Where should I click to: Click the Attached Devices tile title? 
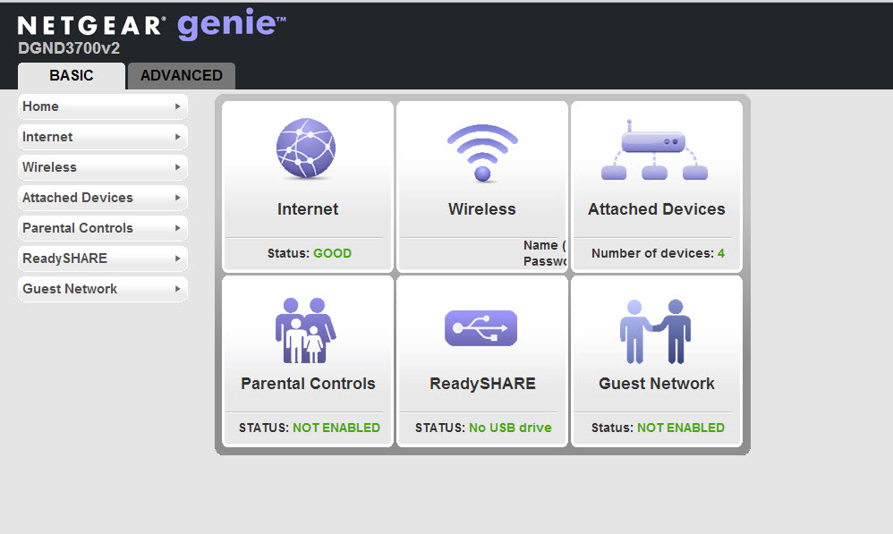(656, 209)
